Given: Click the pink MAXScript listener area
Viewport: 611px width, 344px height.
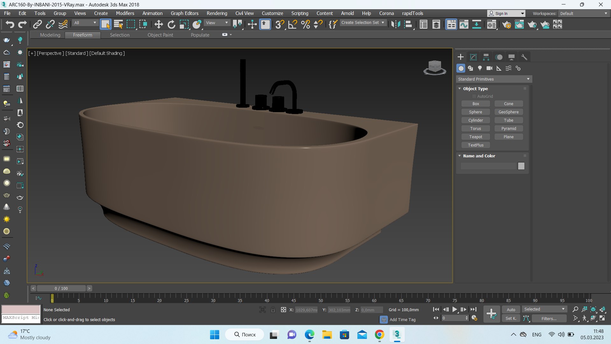Looking at the screenshot, I should [x=21, y=309].
